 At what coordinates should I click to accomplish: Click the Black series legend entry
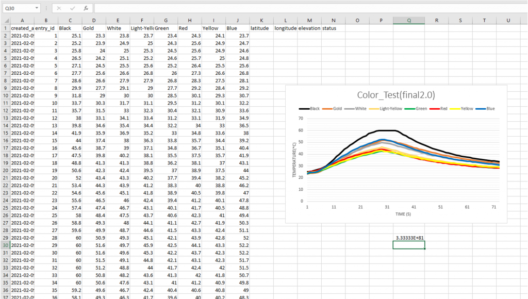(309, 109)
